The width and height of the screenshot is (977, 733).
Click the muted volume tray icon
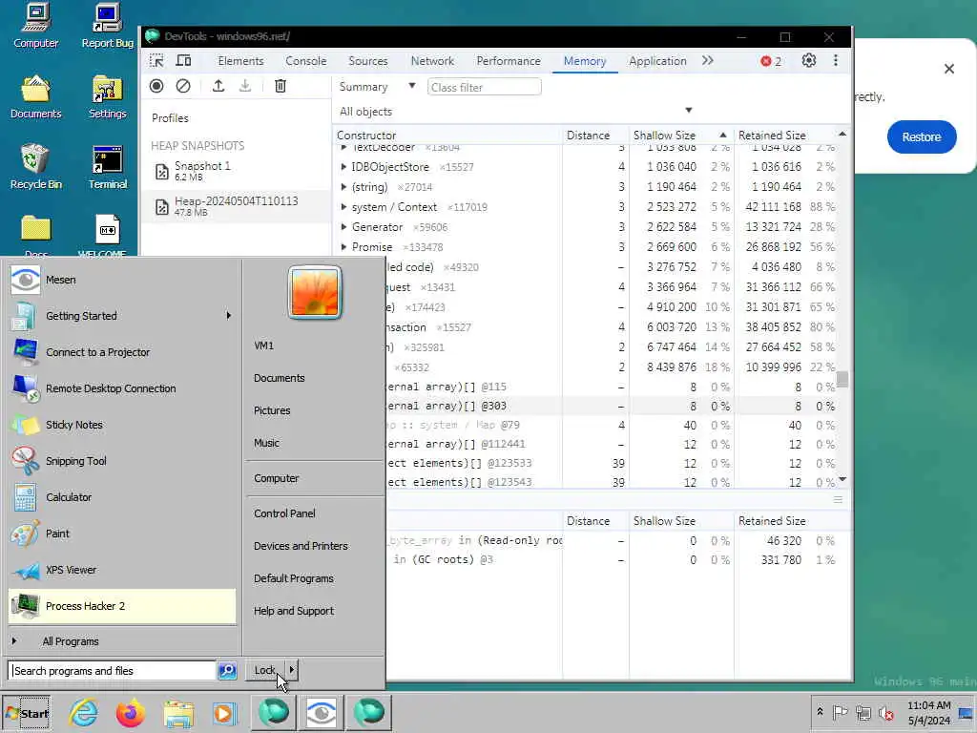click(x=885, y=712)
